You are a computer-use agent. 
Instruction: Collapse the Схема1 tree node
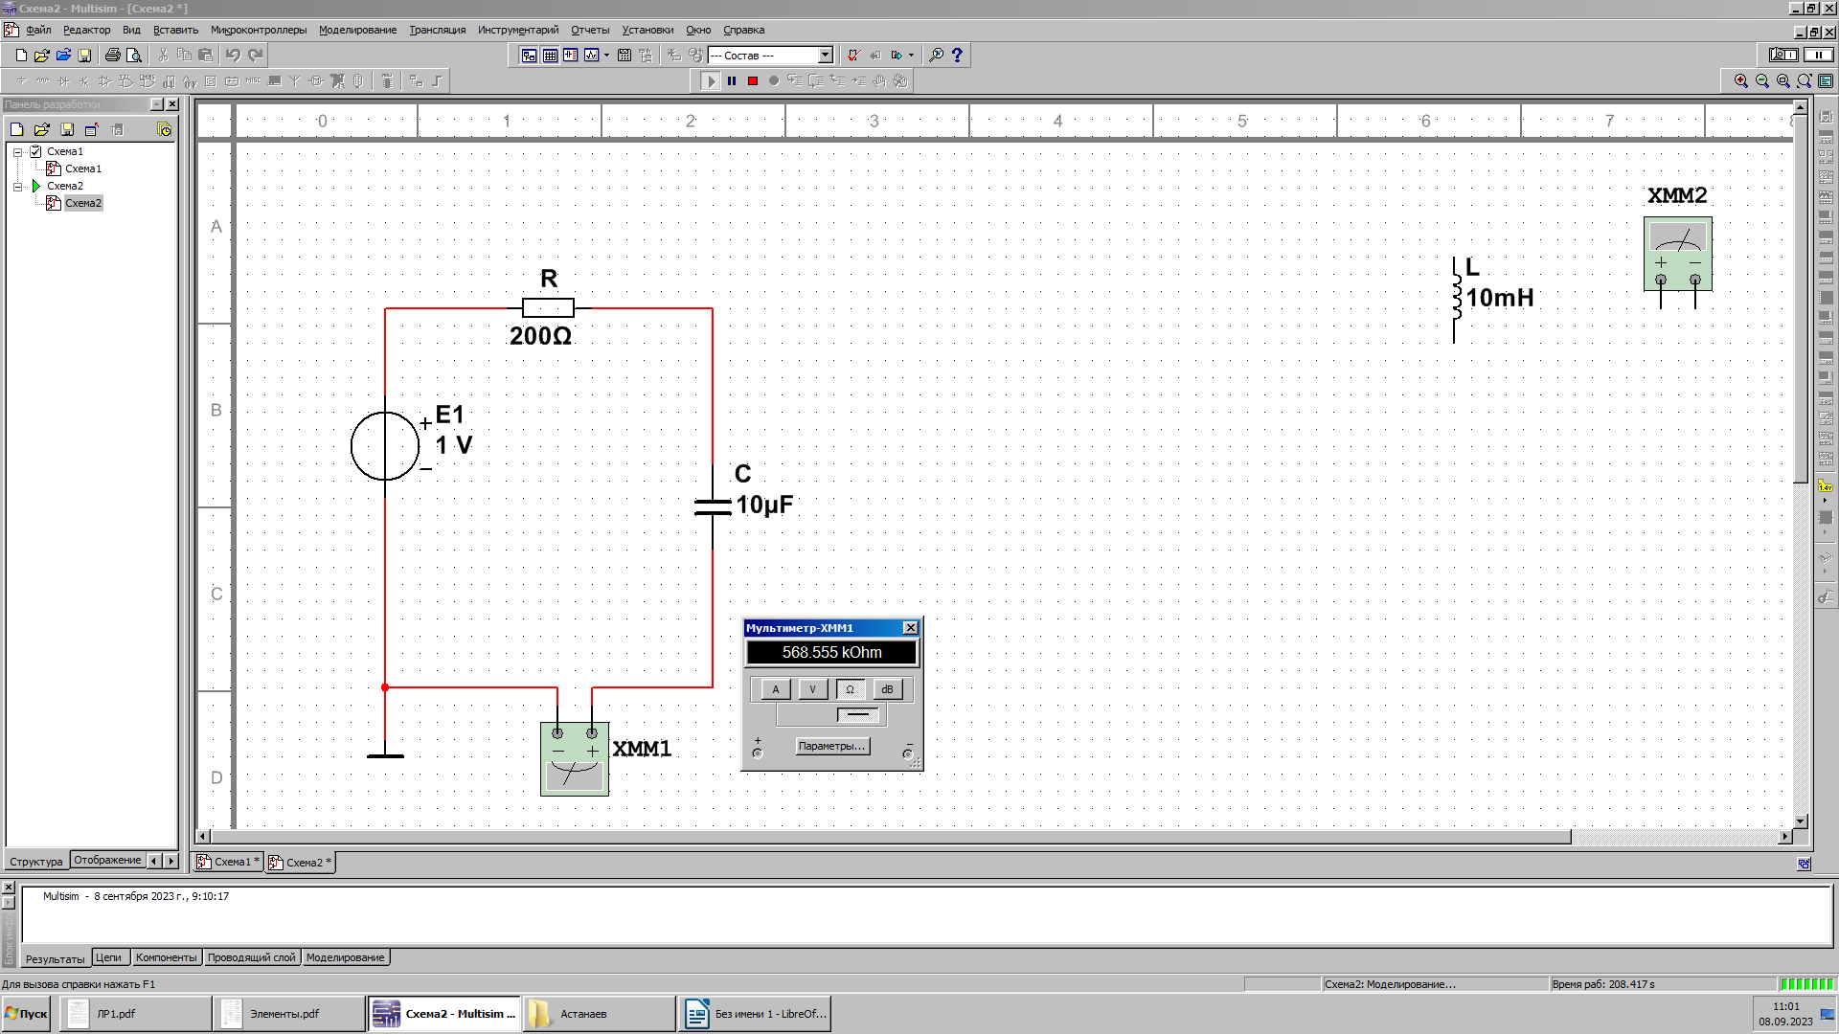[17, 151]
